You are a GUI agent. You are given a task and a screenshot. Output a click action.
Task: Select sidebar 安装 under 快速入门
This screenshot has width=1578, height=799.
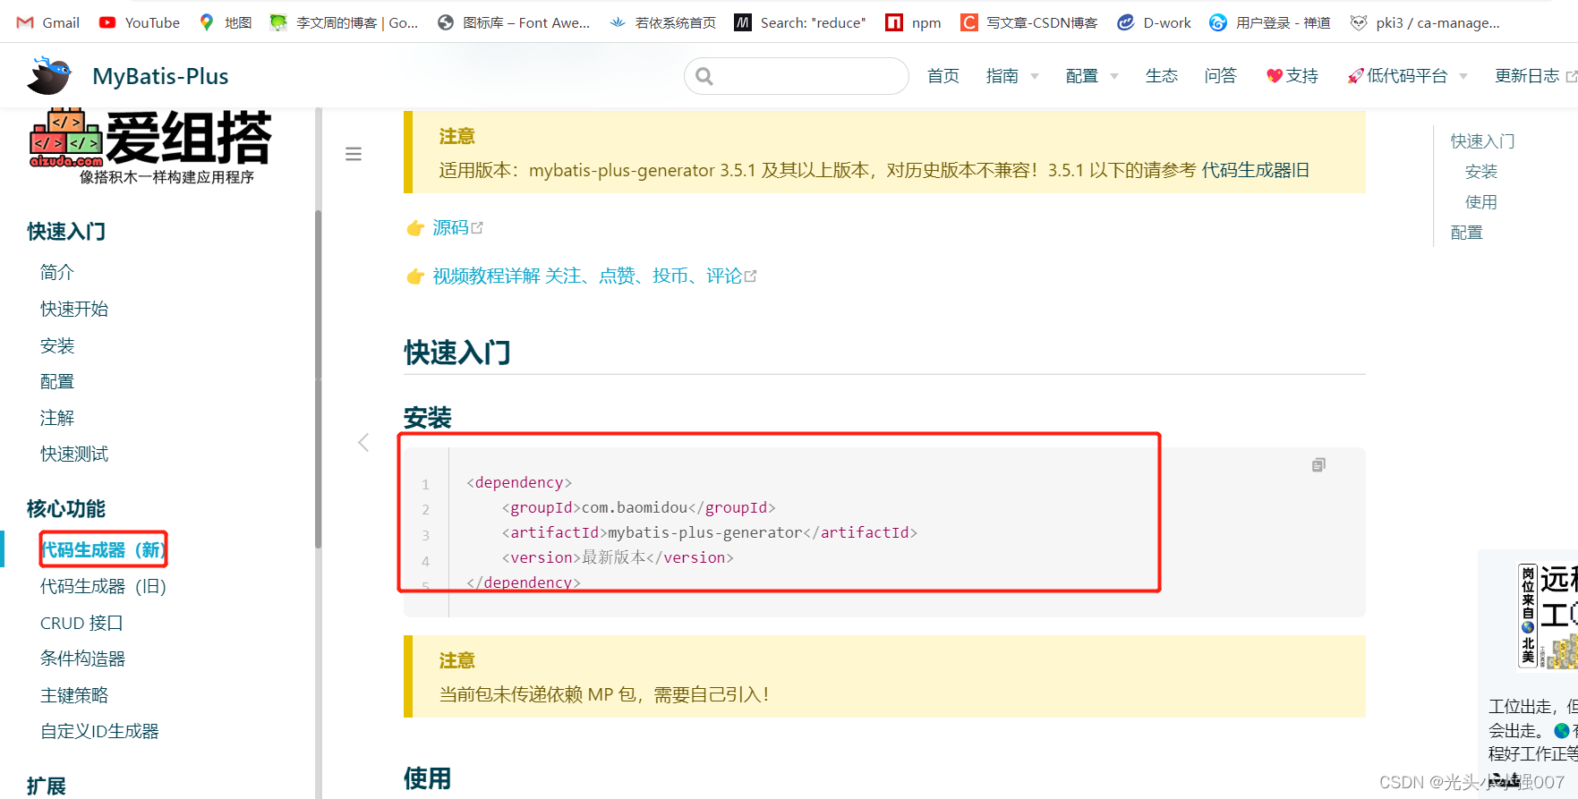(x=57, y=345)
